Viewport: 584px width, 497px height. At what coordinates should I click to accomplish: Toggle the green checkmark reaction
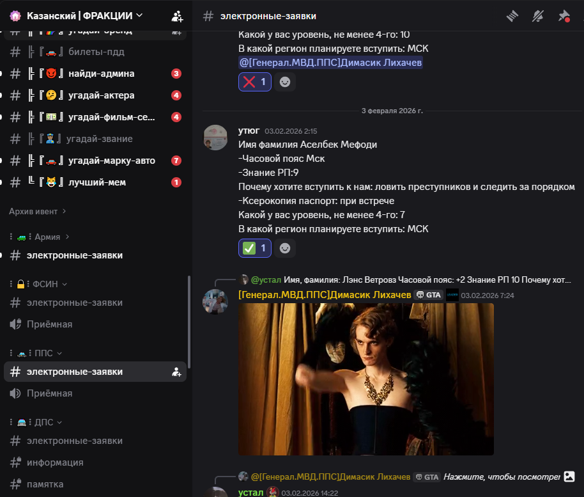(x=255, y=248)
